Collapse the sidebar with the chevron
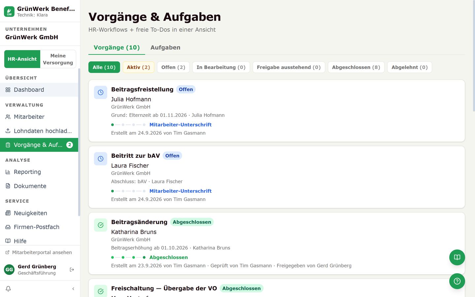 [73, 289]
